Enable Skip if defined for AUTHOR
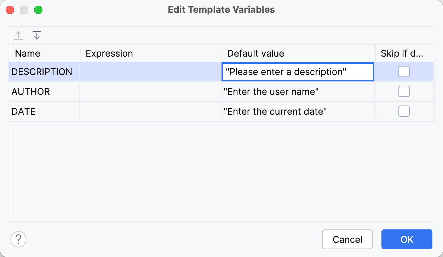The image size is (443, 257). click(x=404, y=91)
